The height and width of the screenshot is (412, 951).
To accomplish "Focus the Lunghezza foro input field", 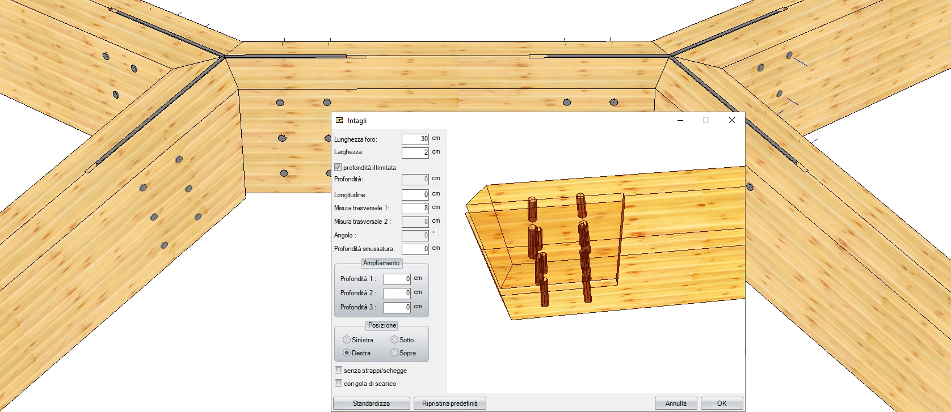I will click(415, 139).
